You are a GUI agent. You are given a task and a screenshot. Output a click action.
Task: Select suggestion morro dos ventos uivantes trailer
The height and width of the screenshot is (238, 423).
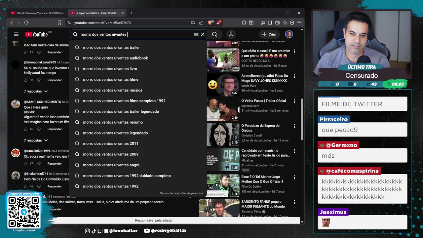pyautogui.click(x=138, y=48)
